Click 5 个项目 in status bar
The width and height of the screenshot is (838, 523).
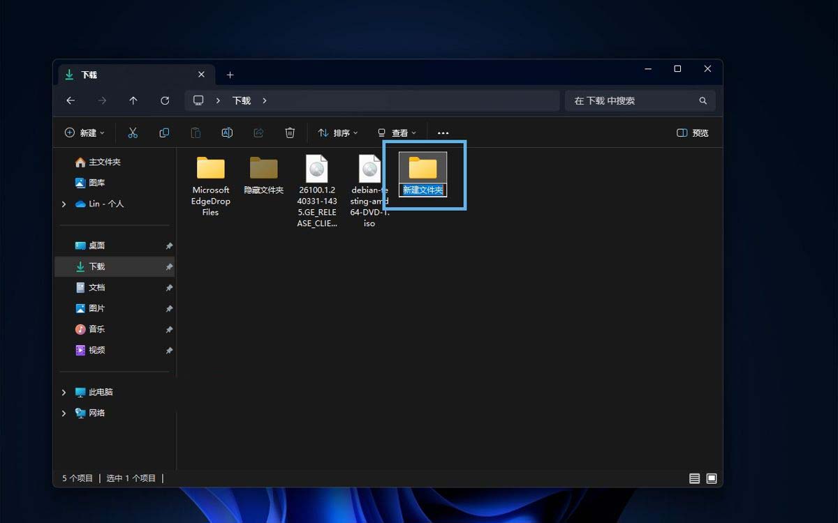78,478
